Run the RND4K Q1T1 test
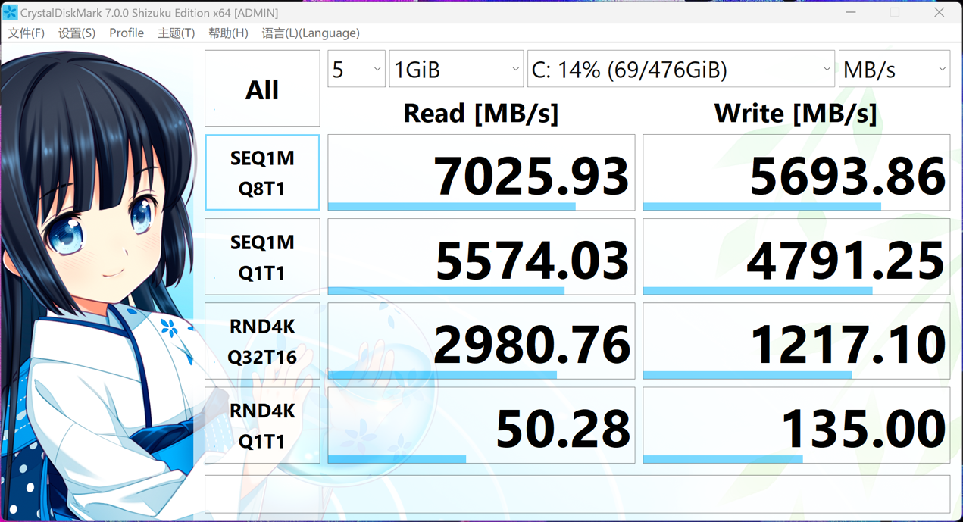The width and height of the screenshot is (963, 522). pos(262,425)
